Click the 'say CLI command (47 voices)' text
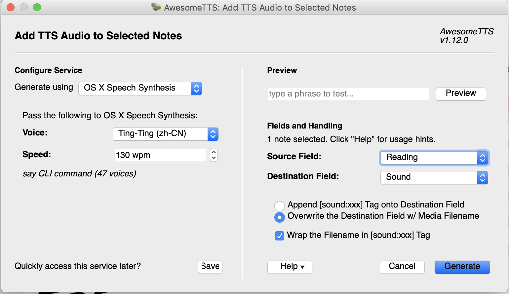Image resolution: width=509 pixels, height=294 pixels. point(79,174)
